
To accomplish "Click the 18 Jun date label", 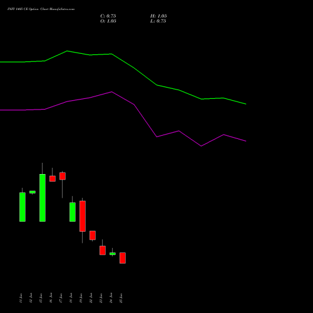I will [x=71, y=298].
